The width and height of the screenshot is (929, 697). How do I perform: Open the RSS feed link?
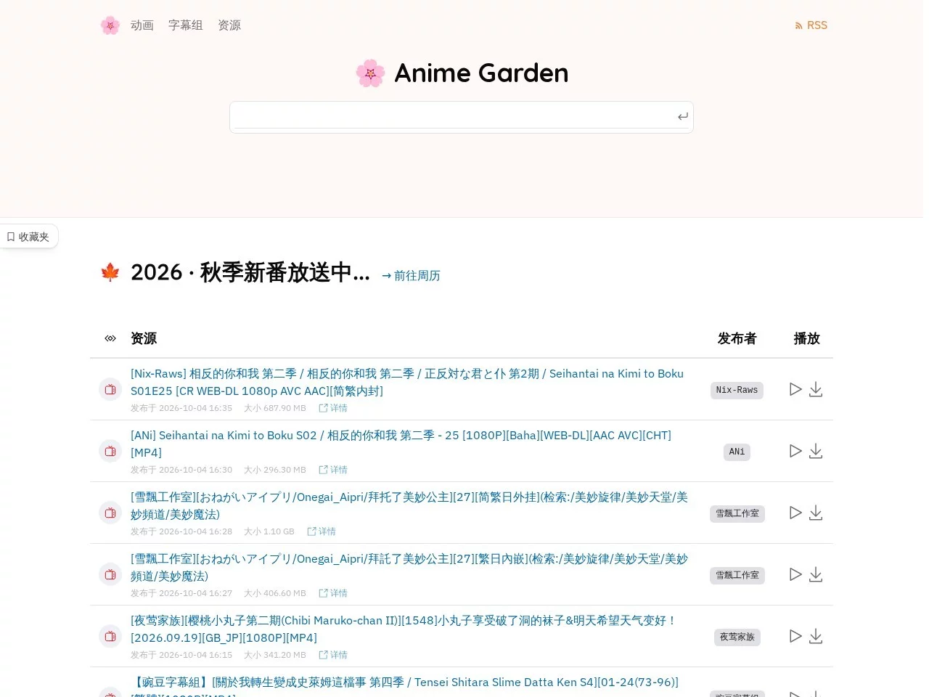[811, 25]
